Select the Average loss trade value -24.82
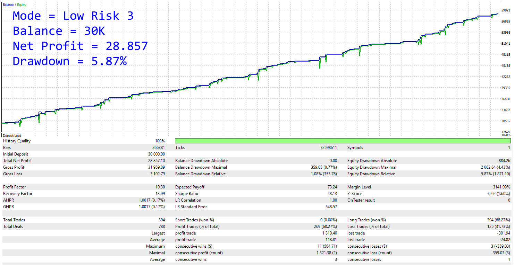The width and height of the screenshot is (515, 265). click(505, 240)
